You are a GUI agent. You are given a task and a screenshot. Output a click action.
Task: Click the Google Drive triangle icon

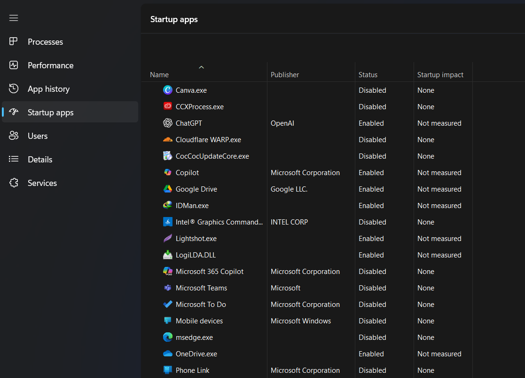(x=168, y=189)
